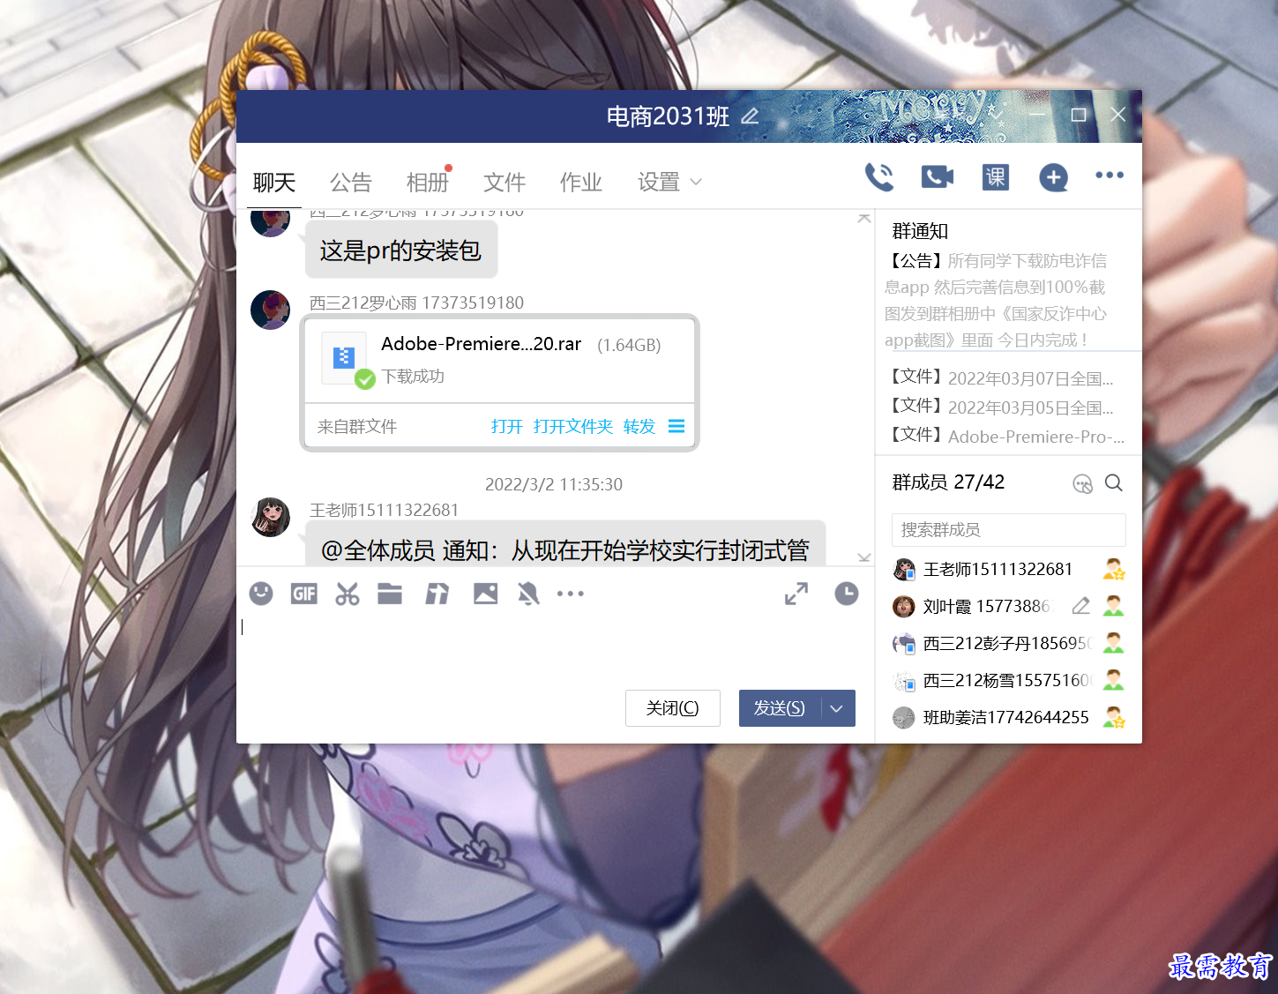Click 转发 to forward the file

pyautogui.click(x=639, y=427)
